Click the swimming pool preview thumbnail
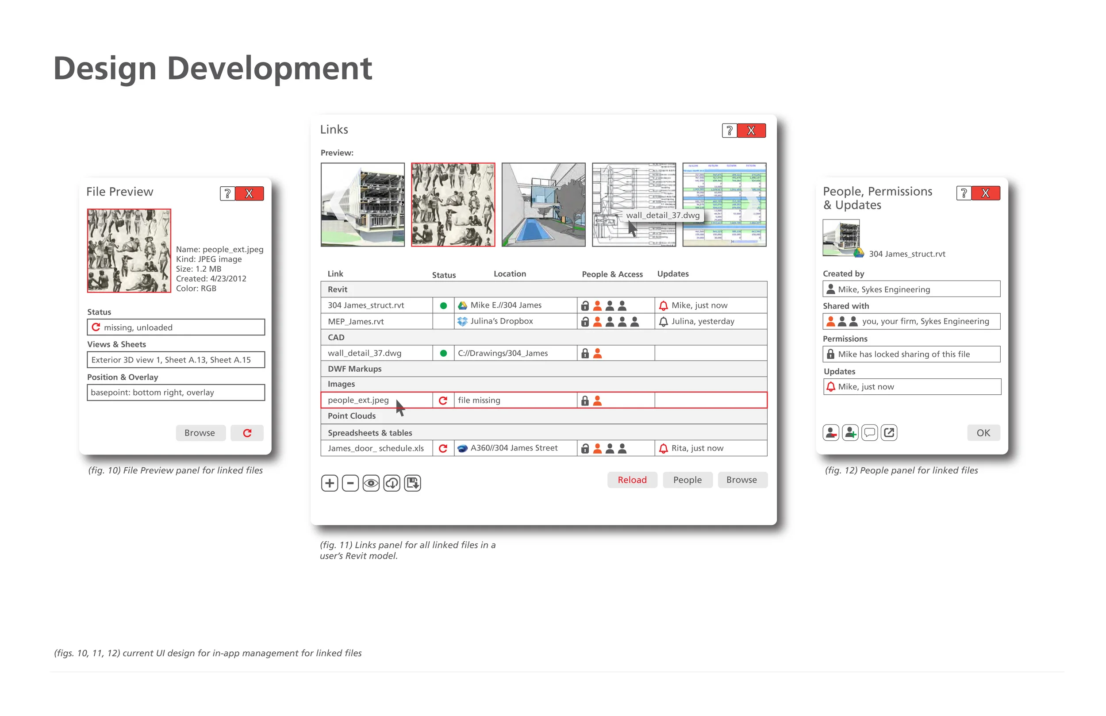 coord(543,204)
